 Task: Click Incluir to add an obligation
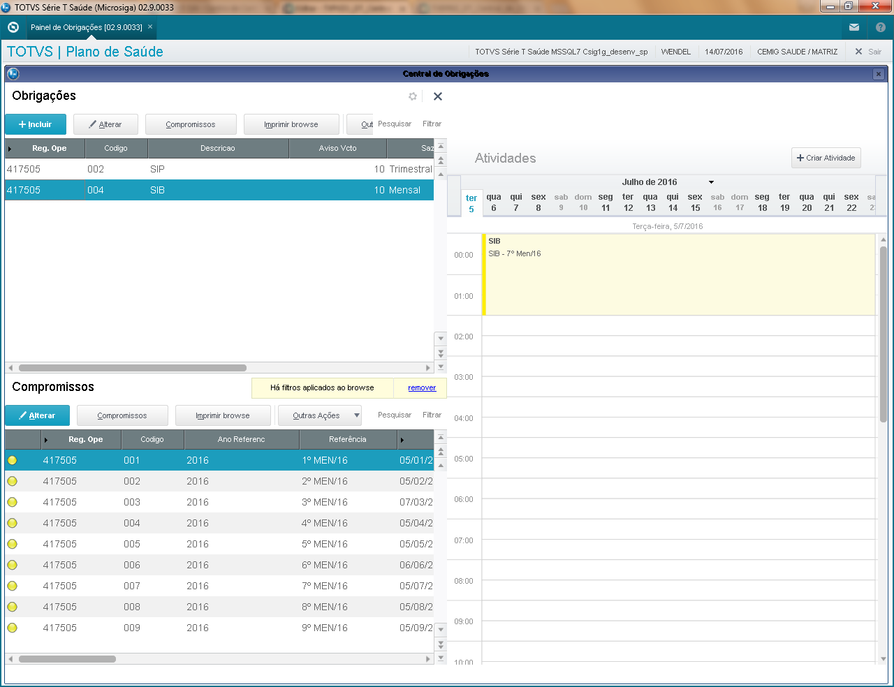(x=36, y=124)
